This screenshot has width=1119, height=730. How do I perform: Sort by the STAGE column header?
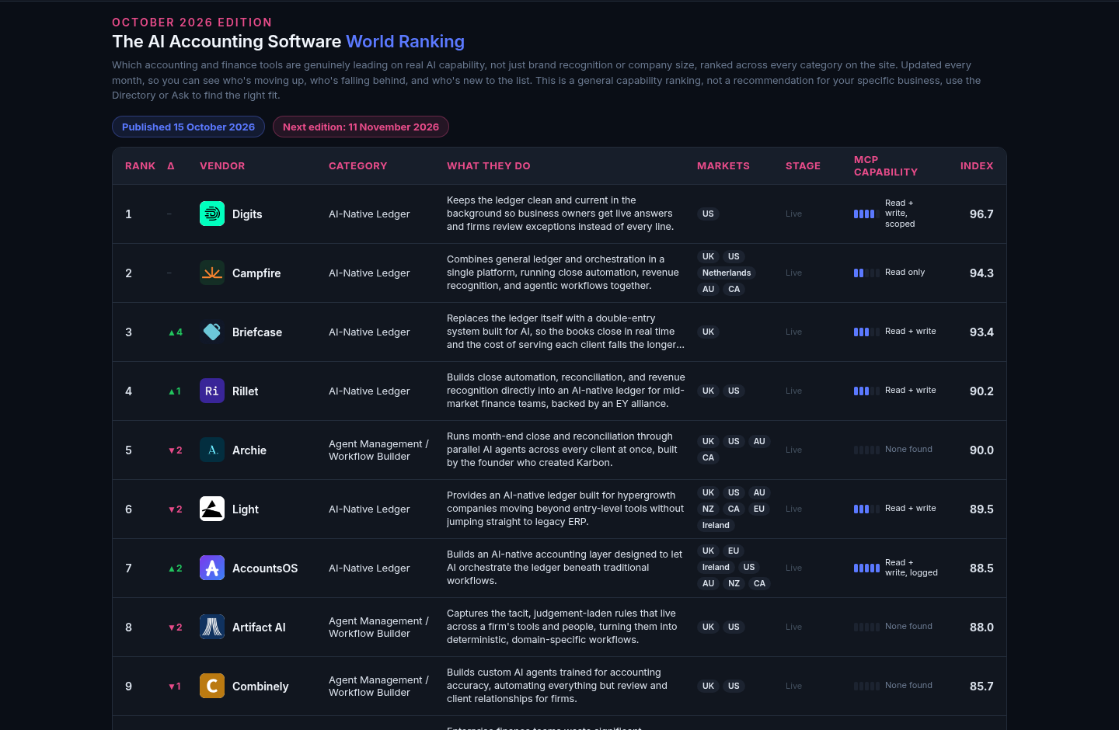[x=803, y=166]
